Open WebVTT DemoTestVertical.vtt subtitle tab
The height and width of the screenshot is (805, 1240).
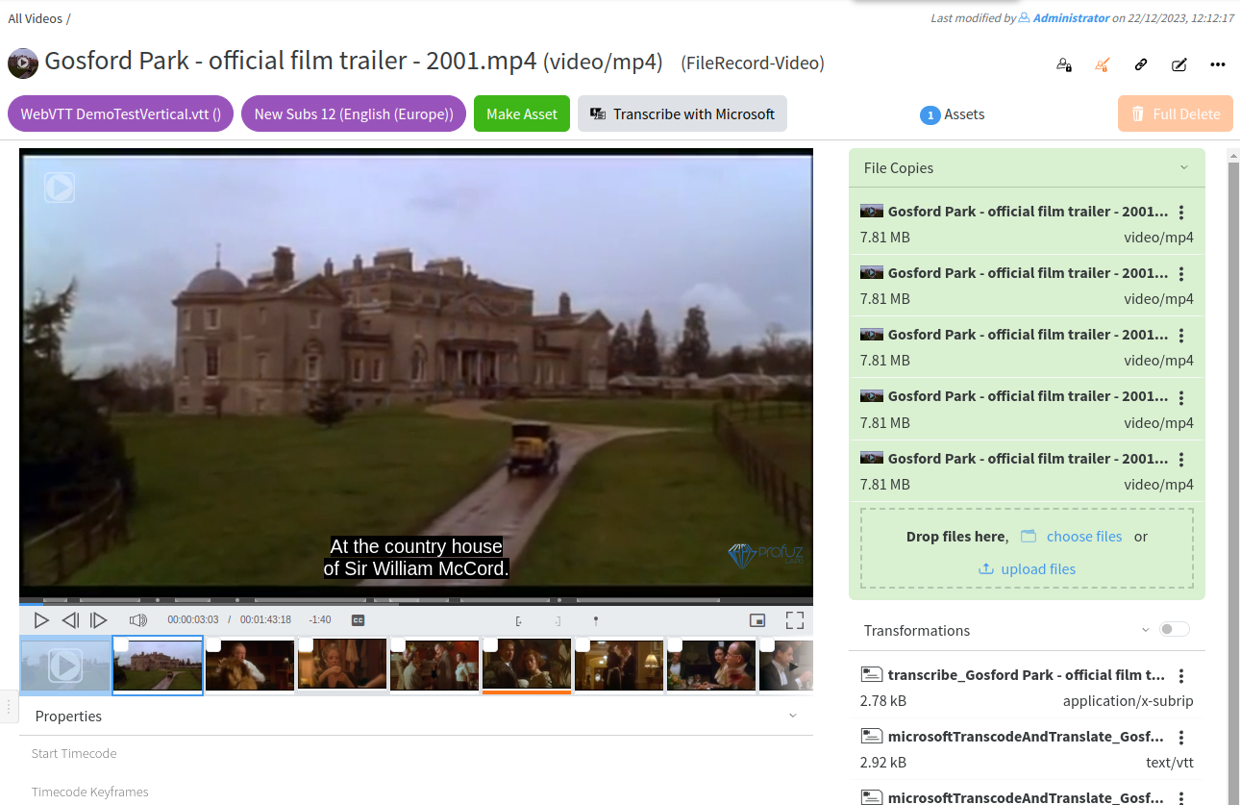pyautogui.click(x=121, y=113)
